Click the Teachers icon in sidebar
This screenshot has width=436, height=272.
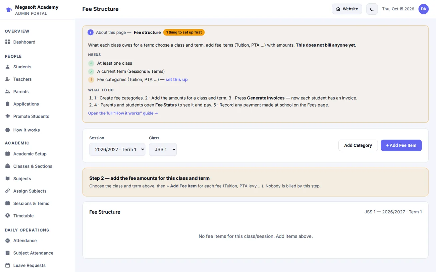click(8, 79)
